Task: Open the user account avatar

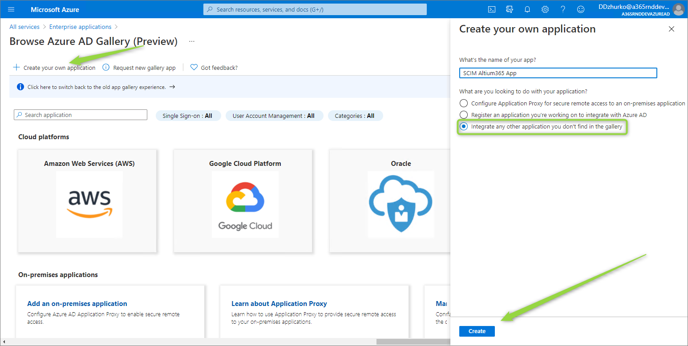Action: (x=678, y=9)
